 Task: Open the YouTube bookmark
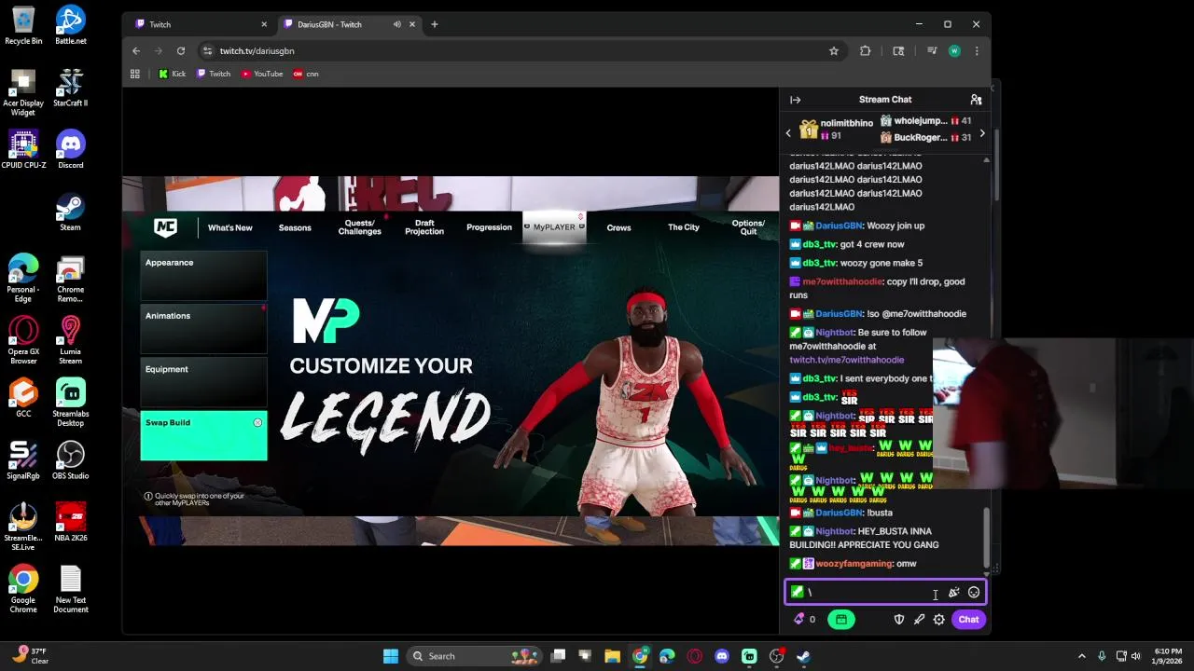coord(262,74)
